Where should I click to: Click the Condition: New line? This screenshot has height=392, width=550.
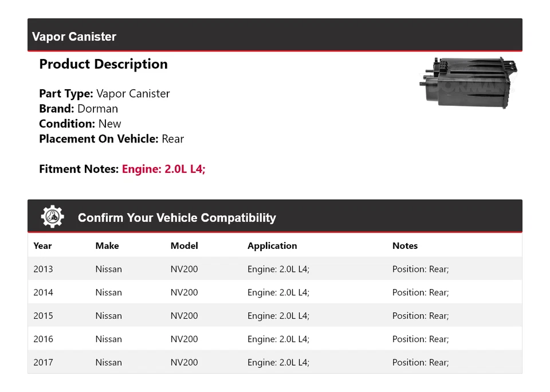coord(80,124)
